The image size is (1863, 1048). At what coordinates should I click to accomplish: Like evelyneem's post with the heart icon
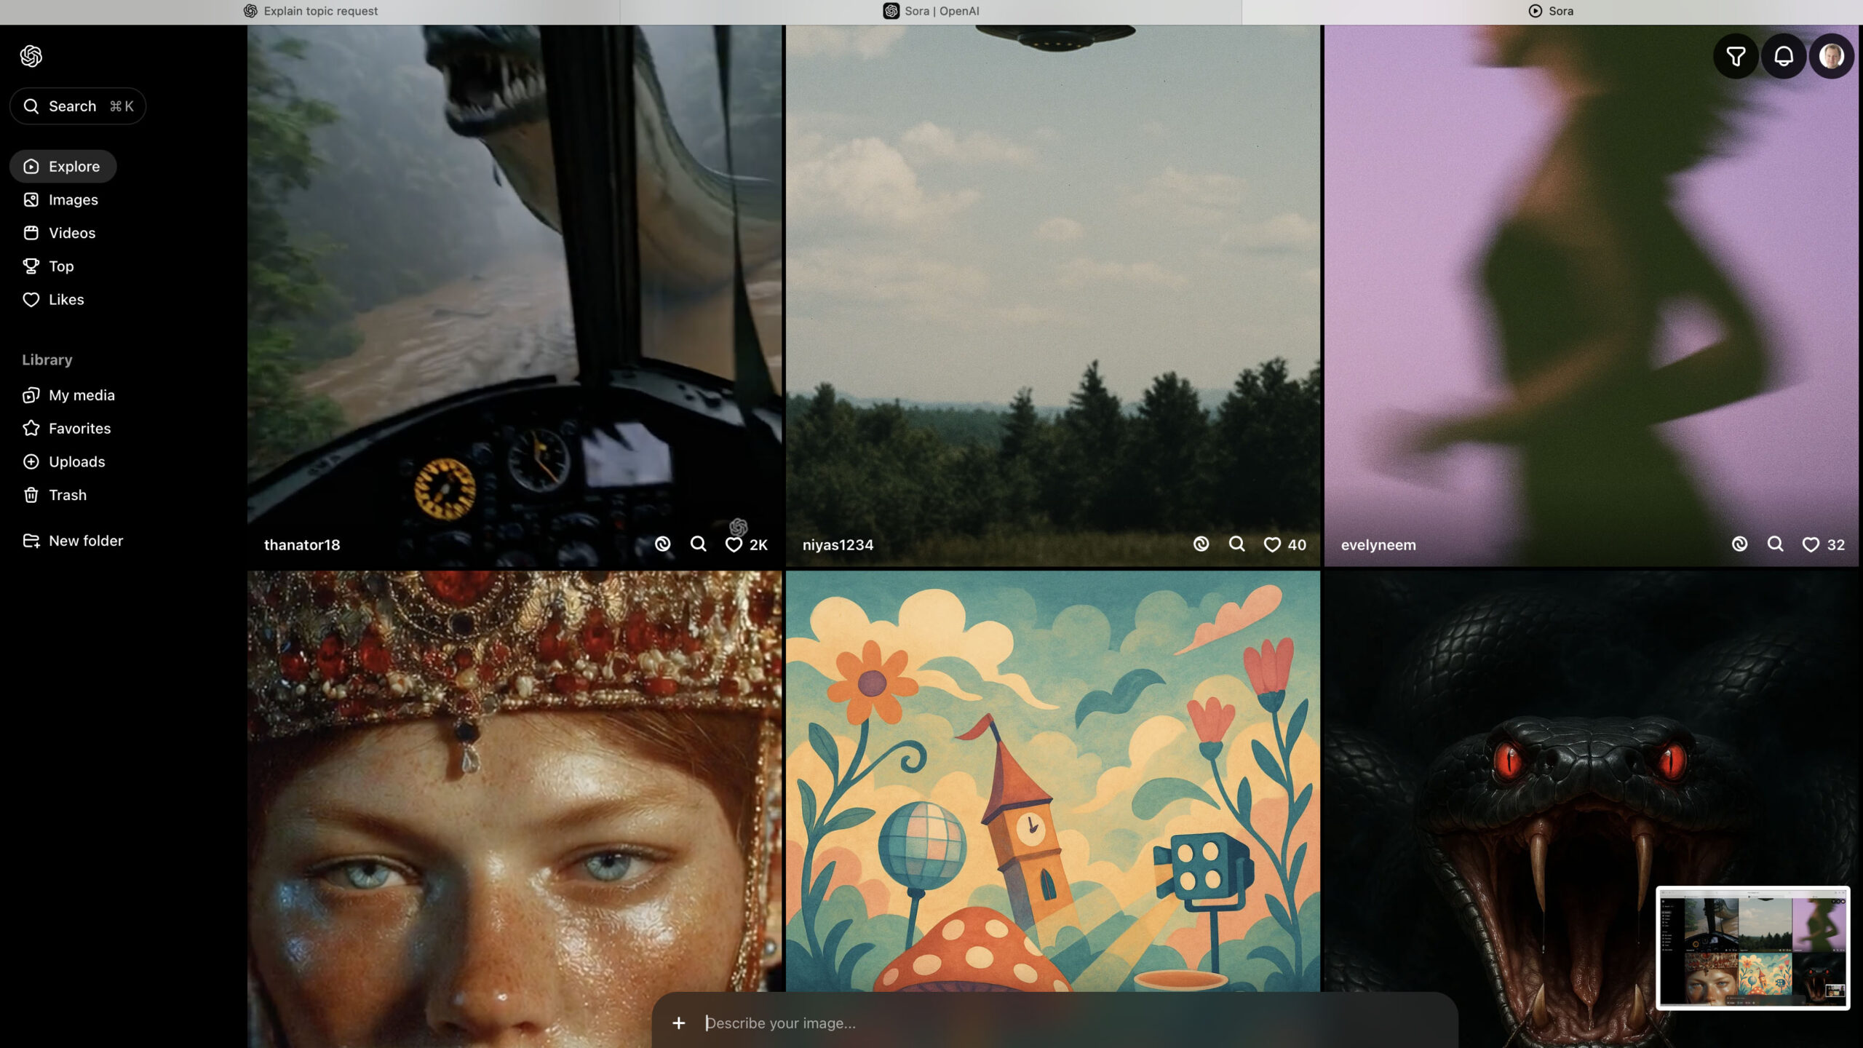coord(1810,545)
